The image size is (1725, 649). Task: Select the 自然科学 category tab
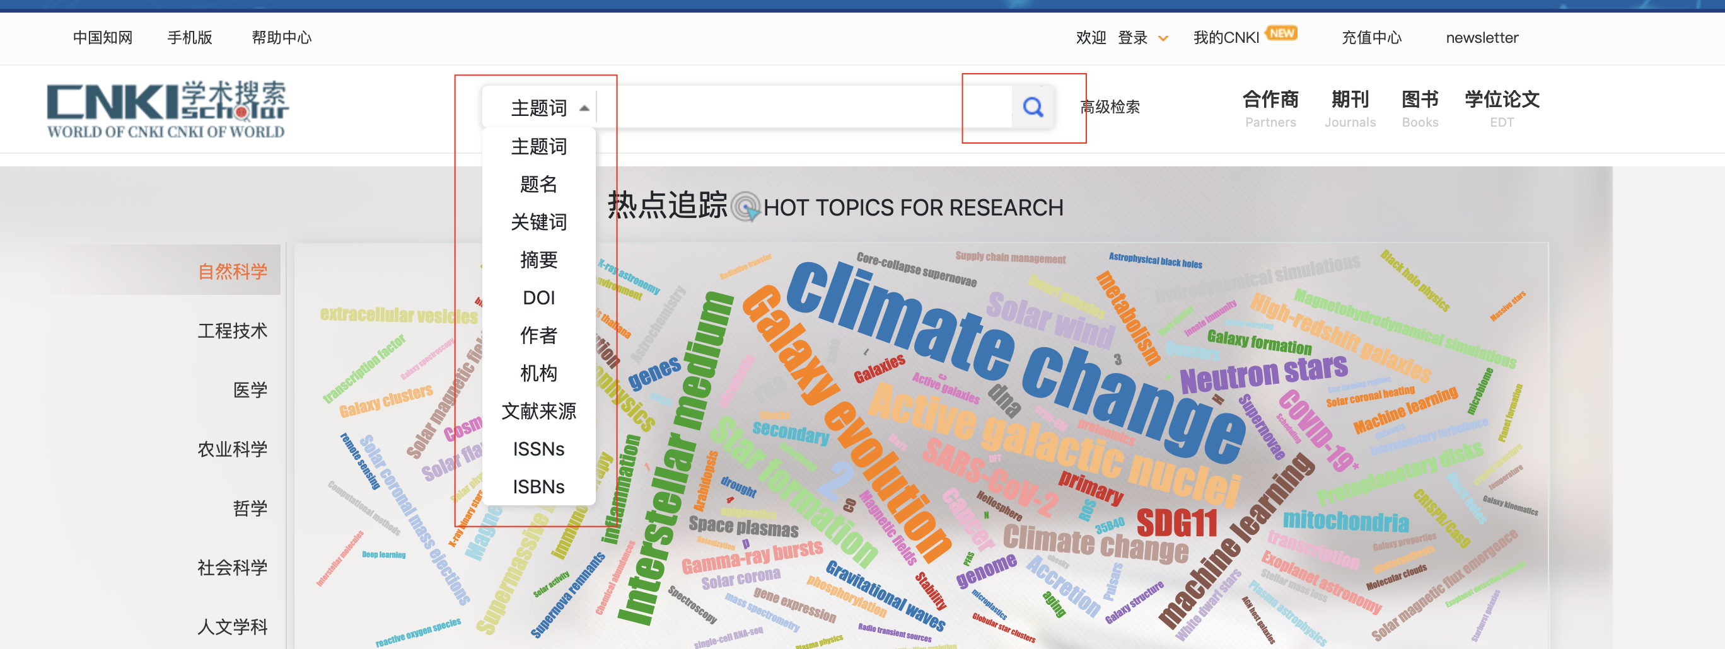click(x=233, y=271)
